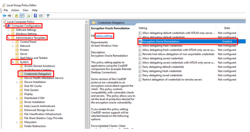Open the View menu
This screenshot has height=132, width=250.
coord(26,10)
